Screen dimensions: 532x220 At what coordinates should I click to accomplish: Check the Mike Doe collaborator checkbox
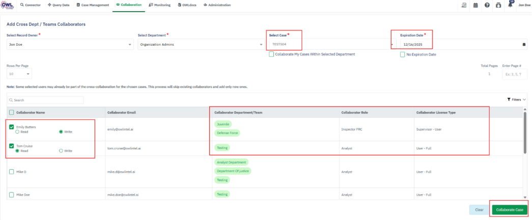(12, 195)
